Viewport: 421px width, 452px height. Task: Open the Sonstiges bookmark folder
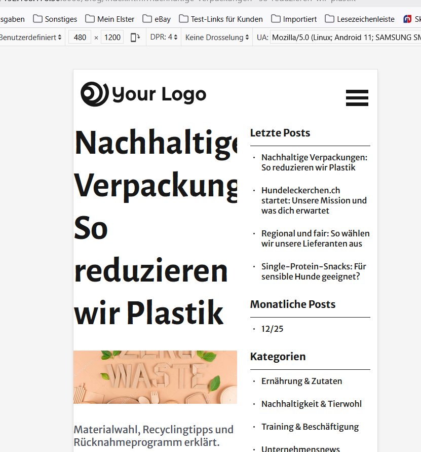pyautogui.click(x=55, y=19)
